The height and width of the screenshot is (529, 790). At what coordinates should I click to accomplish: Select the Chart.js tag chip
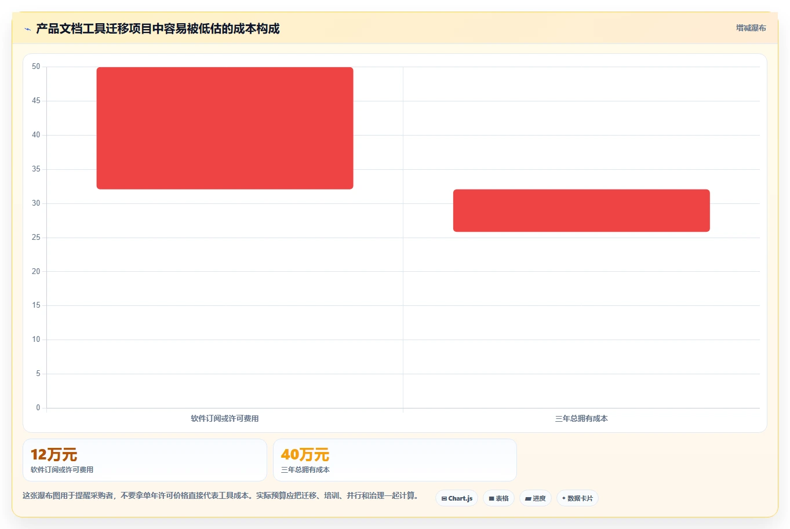point(457,498)
